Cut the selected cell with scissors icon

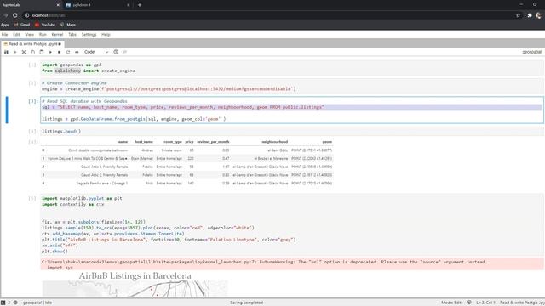pos(24,52)
